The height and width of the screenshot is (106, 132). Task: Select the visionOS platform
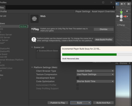[2, 65]
